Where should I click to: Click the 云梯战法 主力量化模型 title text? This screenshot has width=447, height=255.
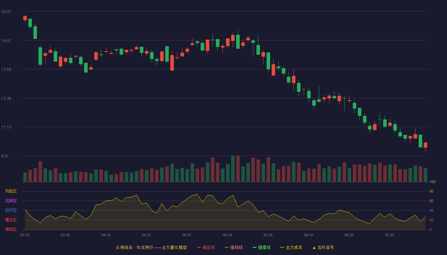click(x=151, y=247)
